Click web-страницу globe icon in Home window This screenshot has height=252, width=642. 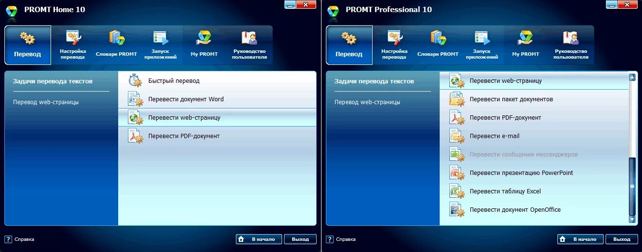pos(136,118)
